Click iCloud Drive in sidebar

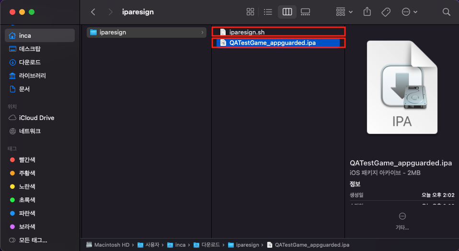click(36, 118)
